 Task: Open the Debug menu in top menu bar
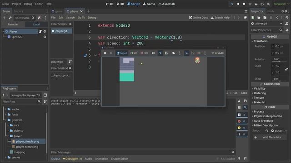click(x=28, y=4)
